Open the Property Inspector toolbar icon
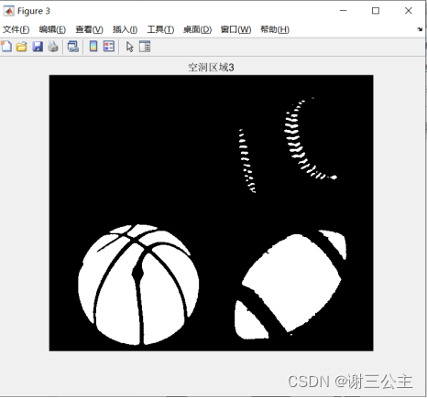Viewport: 427px width, 398px height. pos(145,47)
